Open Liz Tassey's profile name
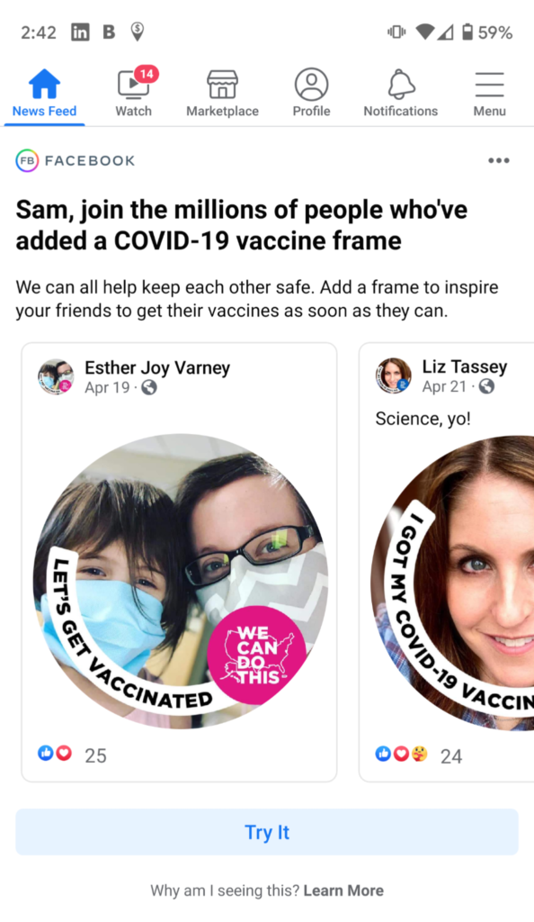The image size is (534, 922). click(x=464, y=367)
